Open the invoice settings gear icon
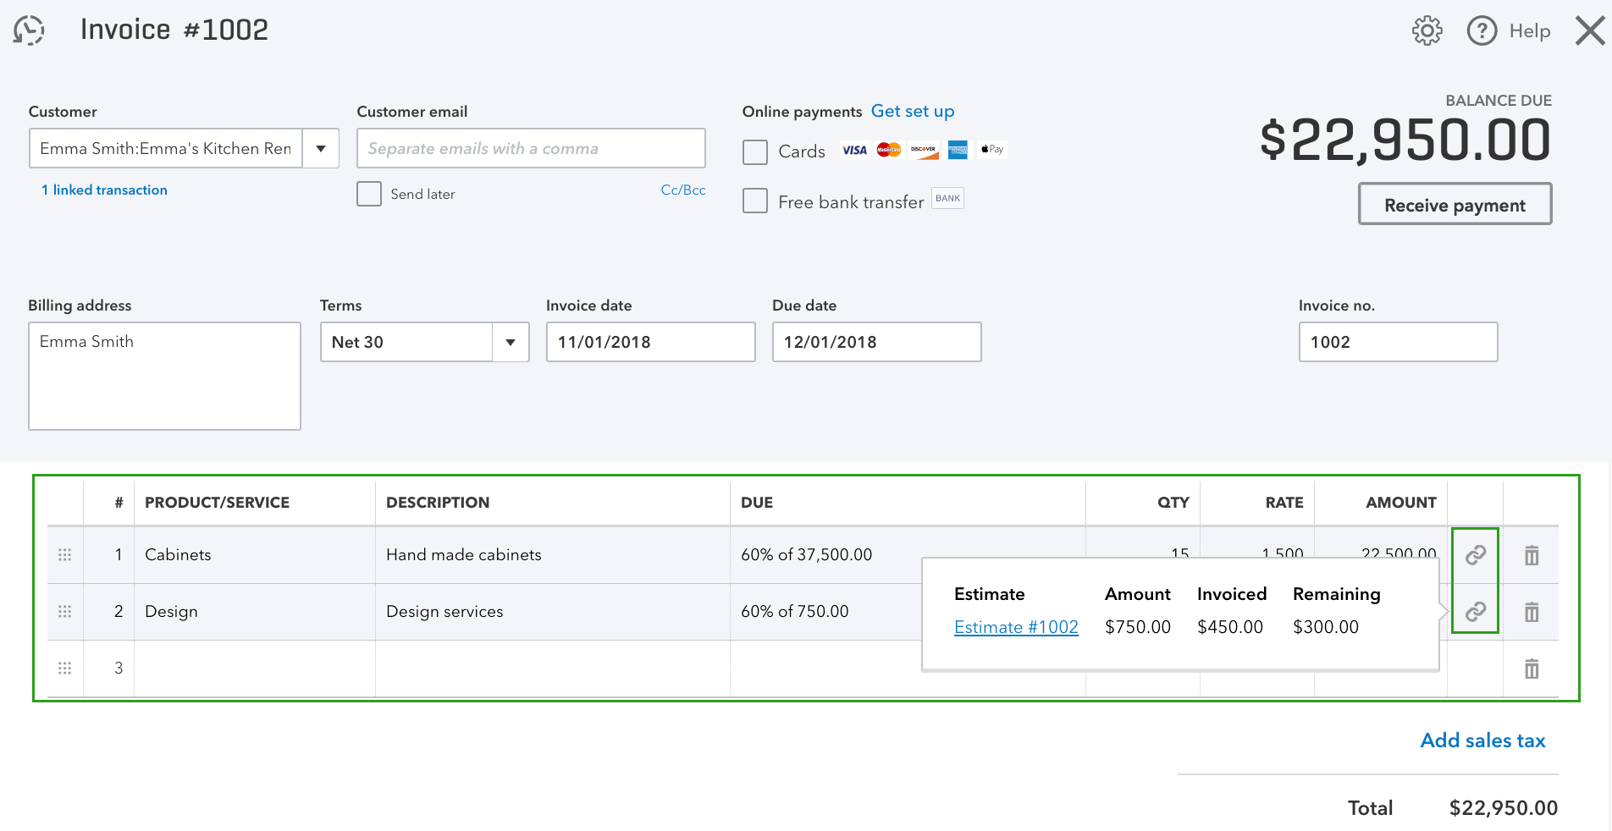Viewport: 1612px width, 831px height. (1427, 30)
